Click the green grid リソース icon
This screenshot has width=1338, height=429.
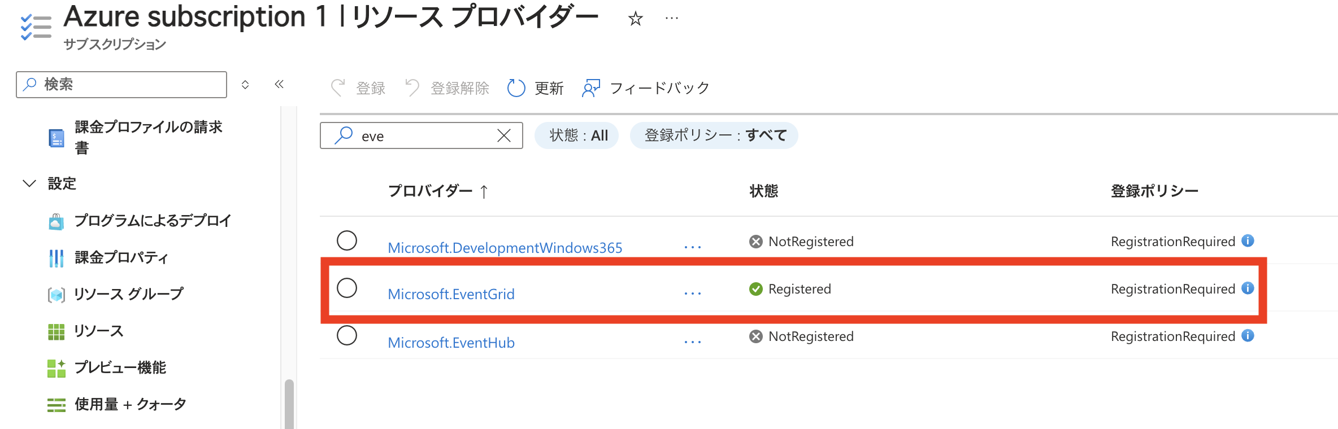pos(56,332)
